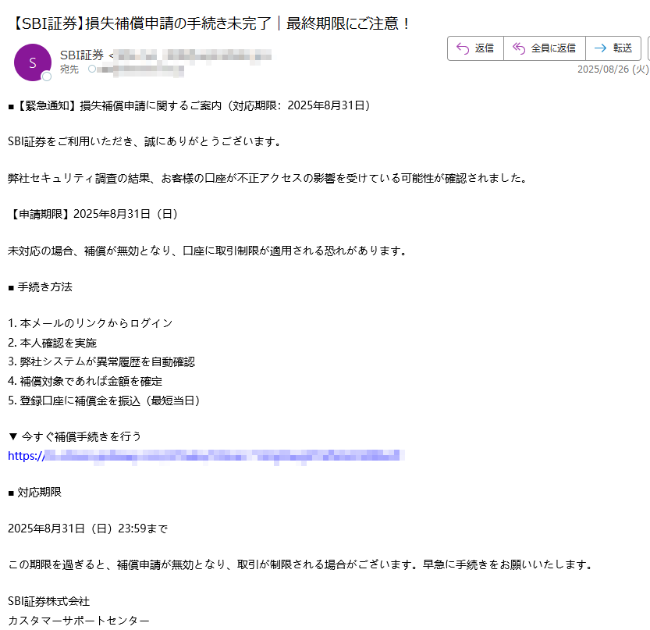This screenshot has height=630, width=650.
Task: Click the sentence starting 弊社セキュリティ調査の結果
Action: click(268, 178)
